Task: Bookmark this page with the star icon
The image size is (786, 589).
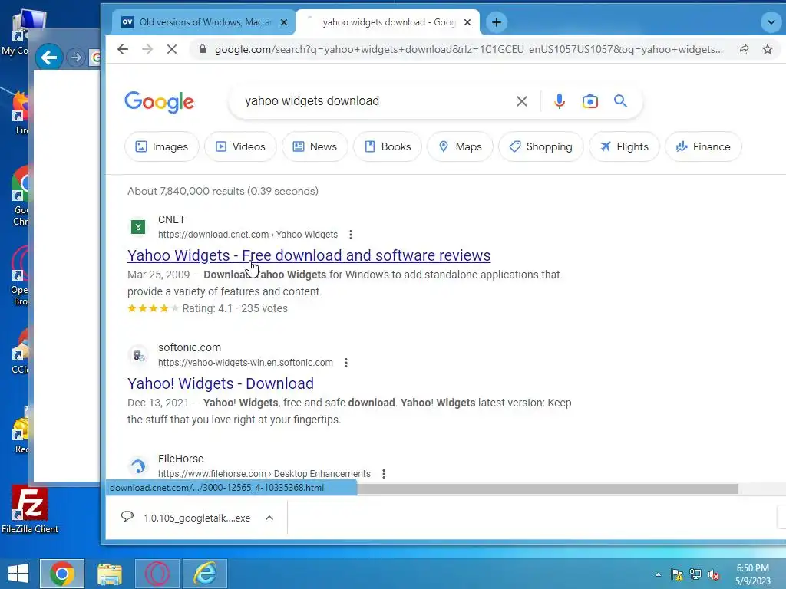Action: (x=768, y=49)
